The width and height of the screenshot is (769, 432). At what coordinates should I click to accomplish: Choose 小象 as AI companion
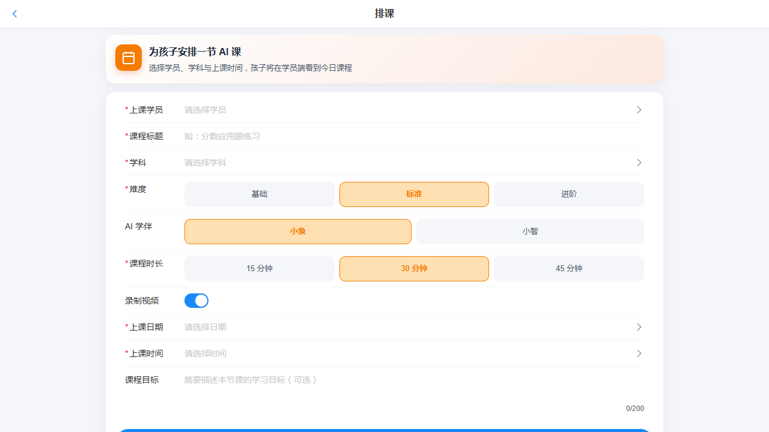click(298, 232)
